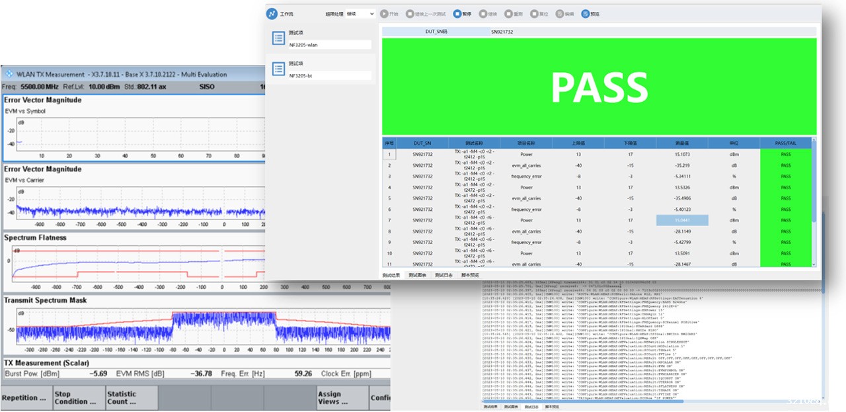
Task: Open 脚本预览 tab in the log window
Action: tap(552, 407)
